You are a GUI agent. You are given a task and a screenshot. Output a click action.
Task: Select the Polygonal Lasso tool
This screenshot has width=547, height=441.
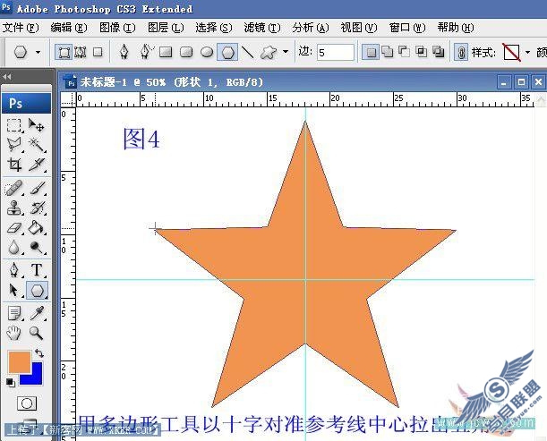click(14, 144)
